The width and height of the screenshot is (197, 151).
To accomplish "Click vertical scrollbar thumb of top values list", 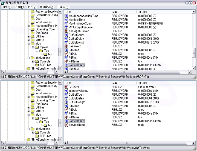I will [194, 53].
